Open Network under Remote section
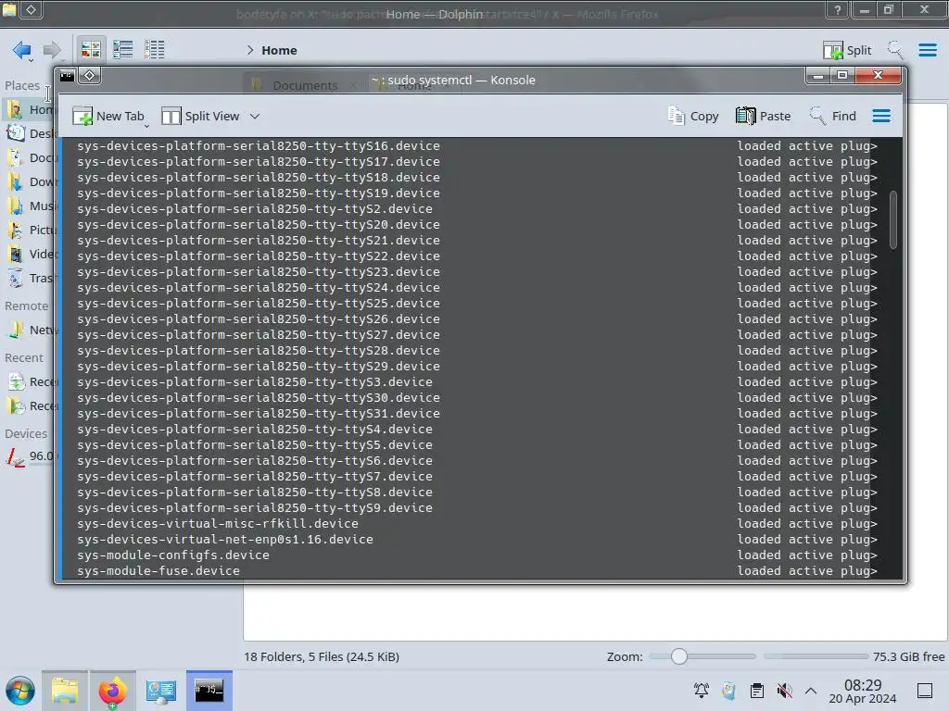The image size is (949, 711). 31,331
